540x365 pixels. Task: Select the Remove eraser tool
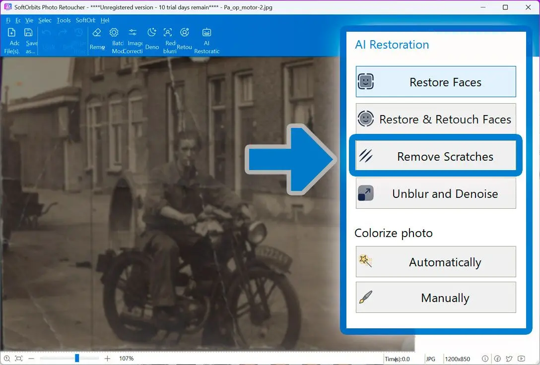click(x=97, y=33)
